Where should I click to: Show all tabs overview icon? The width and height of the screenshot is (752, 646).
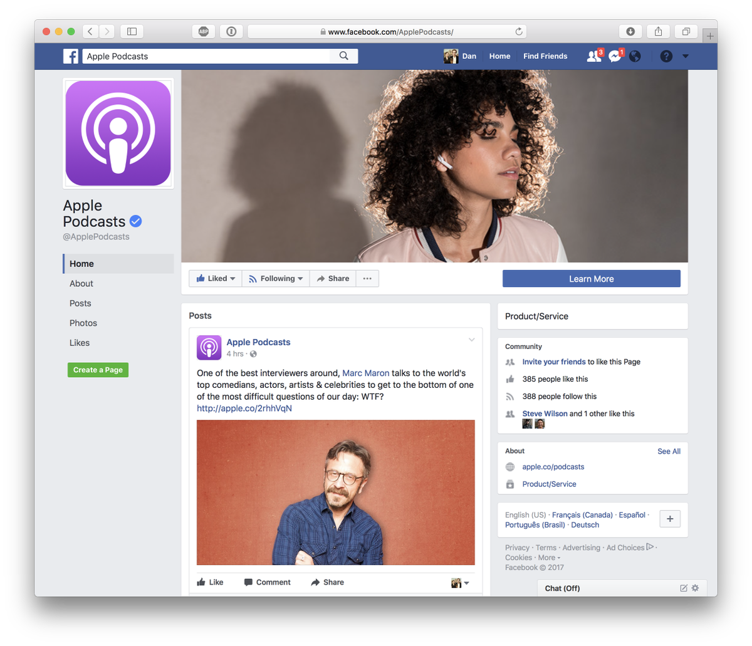(686, 31)
